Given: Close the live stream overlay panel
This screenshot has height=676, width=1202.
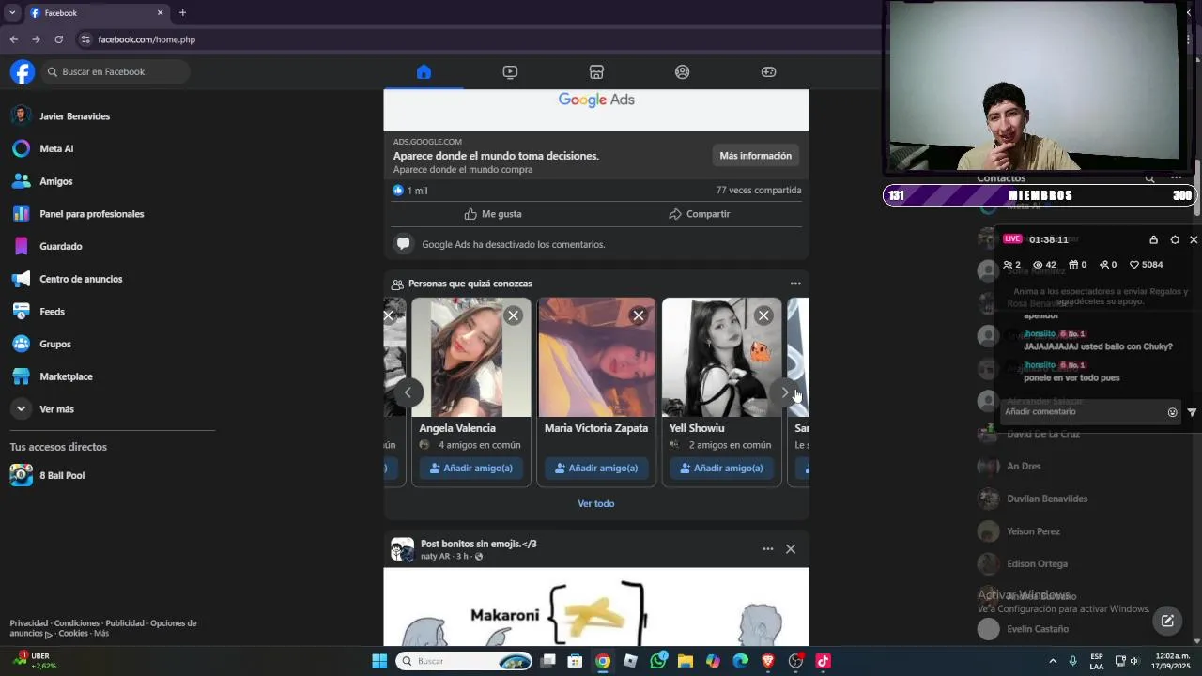Looking at the screenshot, I should point(1194,240).
